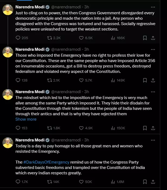The height and width of the screenshot is (190, 167).
Task: Share the #DarkDaysOfEmergency tweet
Action: pyautogui.click(x=153, y=182)
